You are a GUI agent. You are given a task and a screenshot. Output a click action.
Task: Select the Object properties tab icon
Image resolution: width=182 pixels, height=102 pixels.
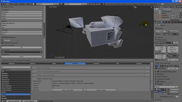171,22
